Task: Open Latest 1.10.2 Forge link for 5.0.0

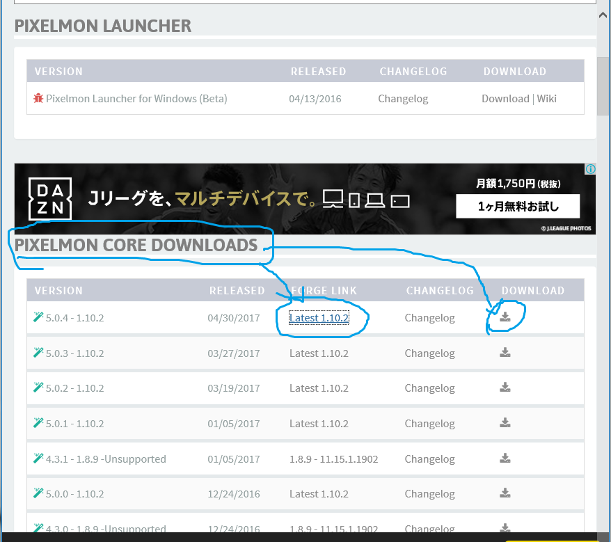Action: click(319, 494)
